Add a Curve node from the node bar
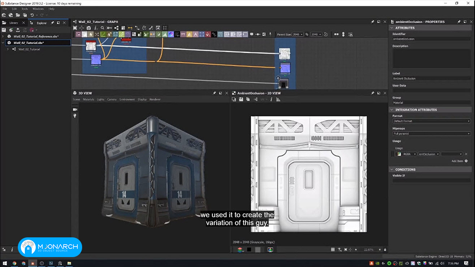 [x=103, y=35]
